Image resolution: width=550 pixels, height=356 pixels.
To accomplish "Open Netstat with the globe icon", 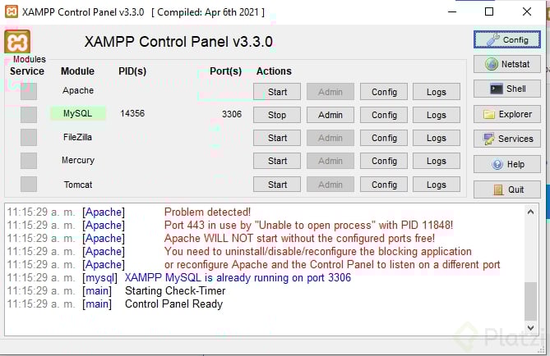I will (x=507, y=64).
